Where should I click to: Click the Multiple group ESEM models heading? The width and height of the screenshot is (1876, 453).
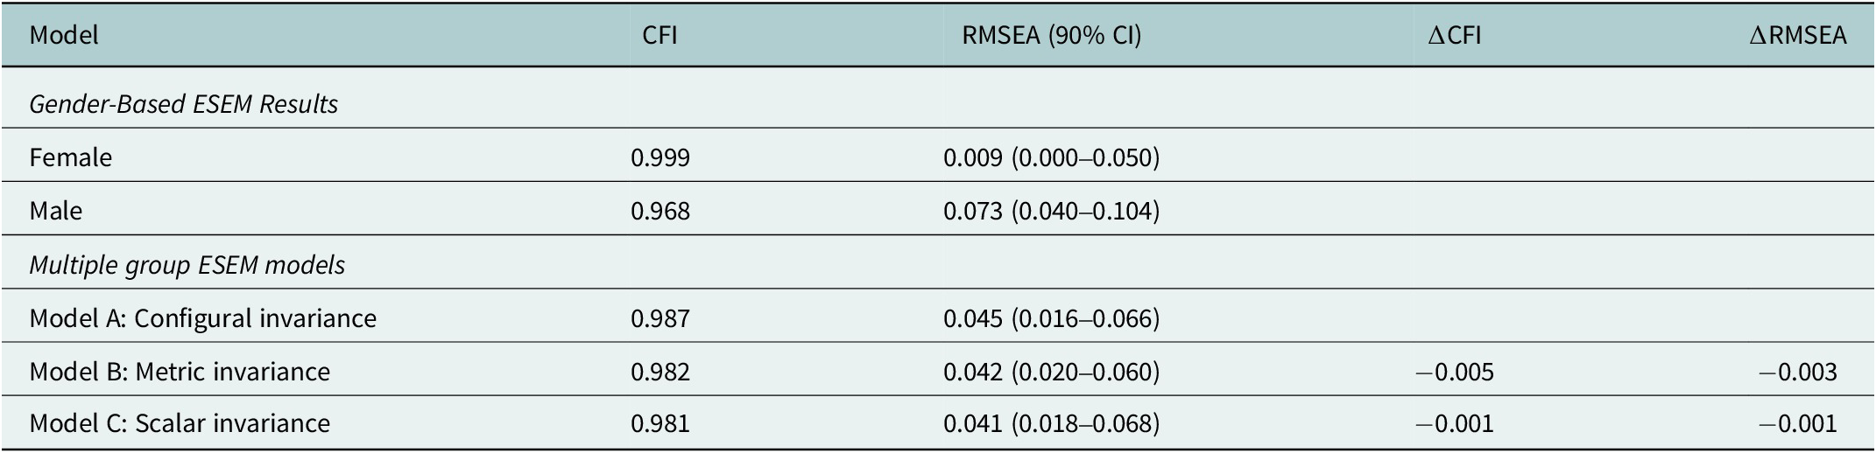click(x=187, y=264)
